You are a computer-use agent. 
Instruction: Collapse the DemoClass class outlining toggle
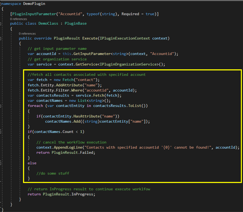click(1, 24)
